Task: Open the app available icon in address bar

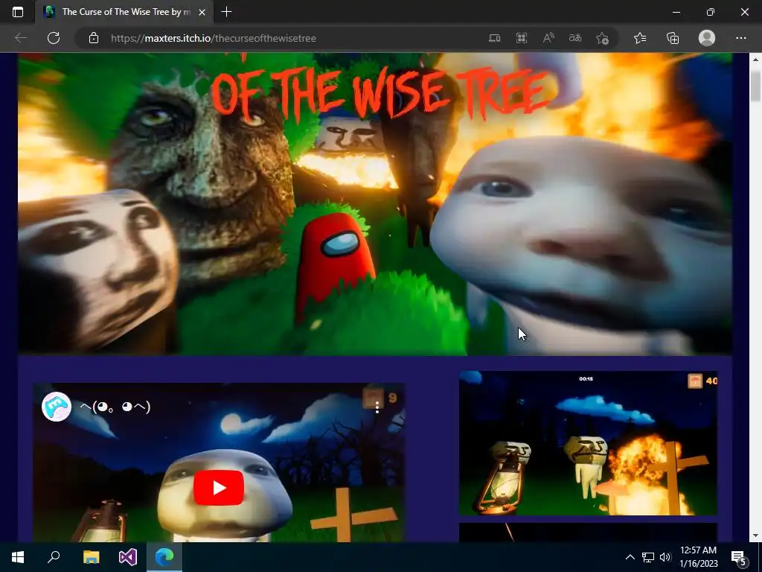Action: coord(494,38)
